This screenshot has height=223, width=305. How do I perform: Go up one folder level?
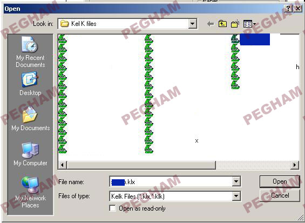(222, 24)
